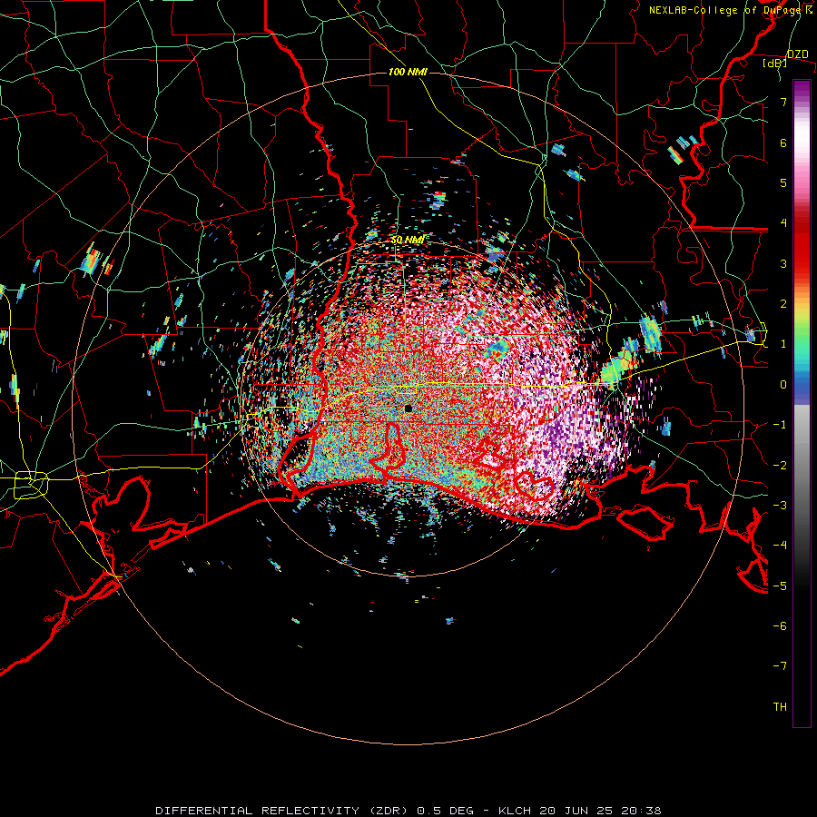This screenshot has height=817, width=817.
Task: Select the -2 value on the color scale
Action: (x=780, y=466)
